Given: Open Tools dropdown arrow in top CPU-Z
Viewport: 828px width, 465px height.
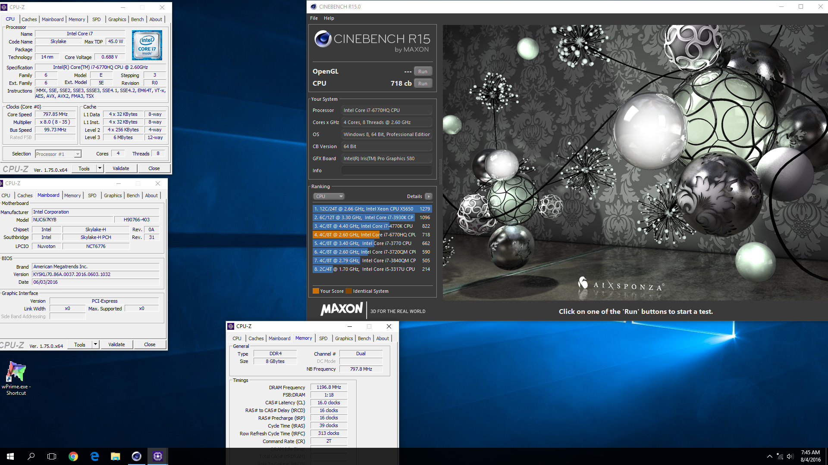Looking at the screenshot, I should click(100, 168).
